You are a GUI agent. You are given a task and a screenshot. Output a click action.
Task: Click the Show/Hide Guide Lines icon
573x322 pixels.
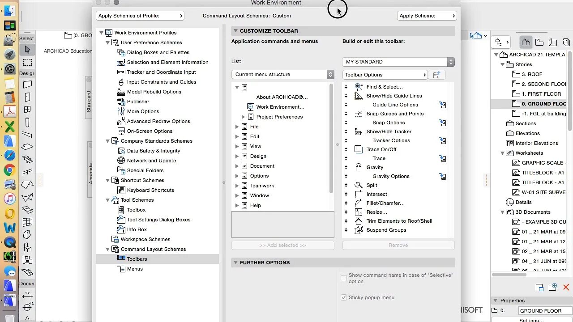[359, 96]
